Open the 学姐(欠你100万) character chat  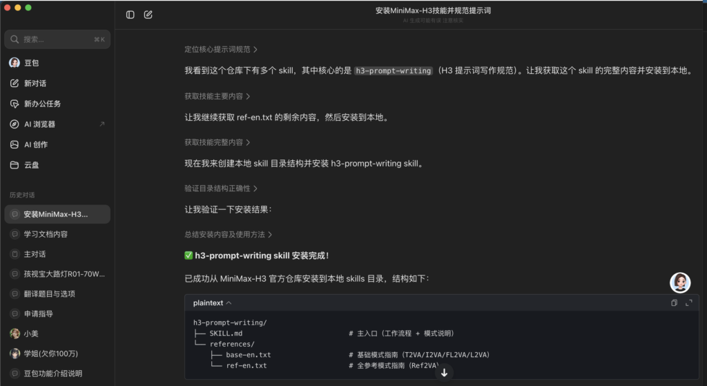(57, 354)
